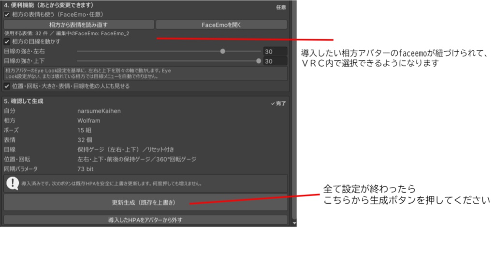This screenshot has width=495, height=278.
Task: Click the panel's vertical scrollbar
Action: click(x=294, y=111)
